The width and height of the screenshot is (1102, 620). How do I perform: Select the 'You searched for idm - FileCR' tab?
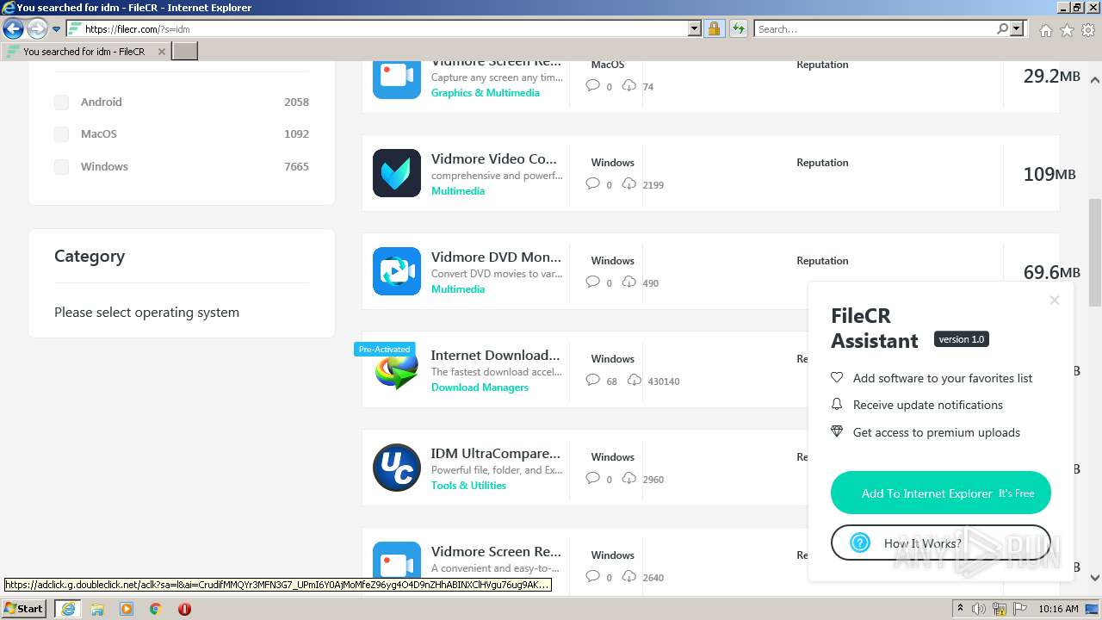[x=84, y=52]
